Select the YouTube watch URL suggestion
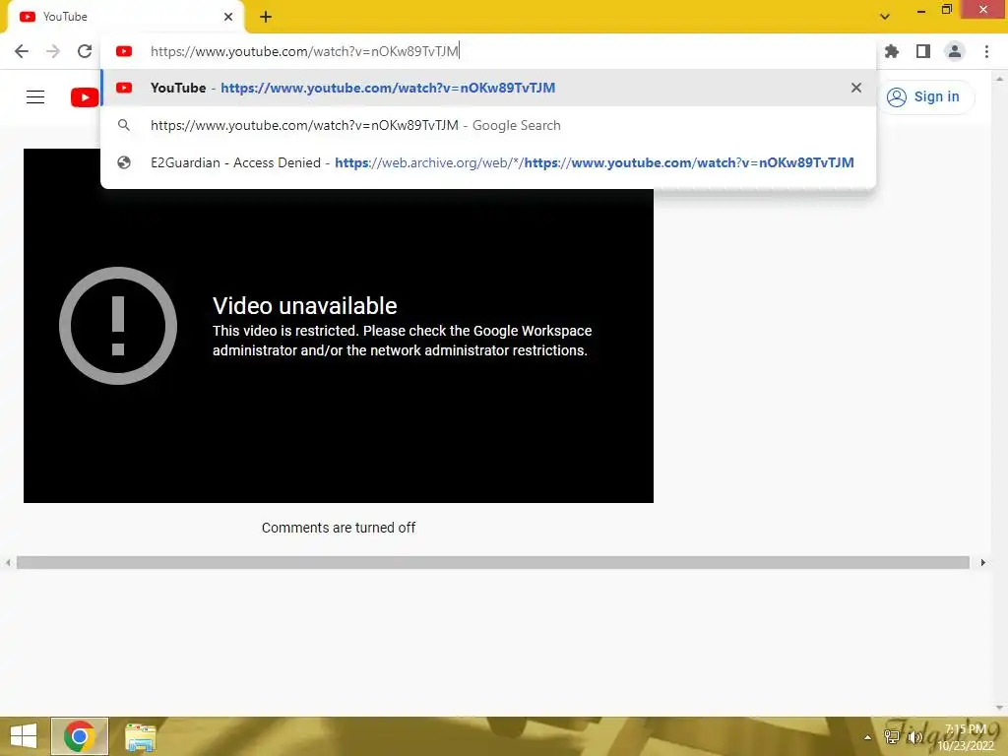1008x756 pixels. [488, 88]
